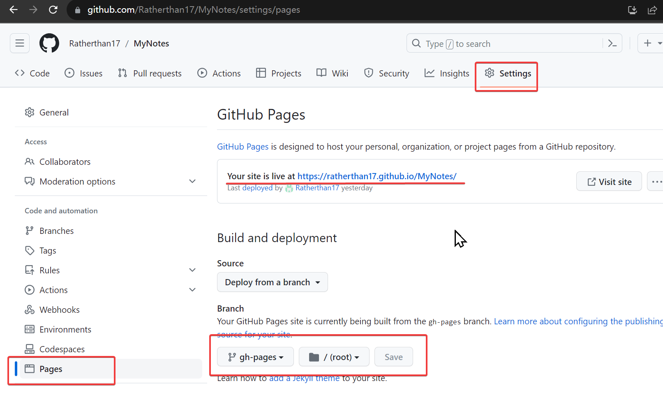Expand the Moderation options chevron
Image resolution: width=663 pixels, height=395 pixels.
[192, 181]
